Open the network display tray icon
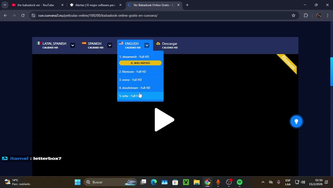Viewport: 333px width, 188px height. click(297, 182)
